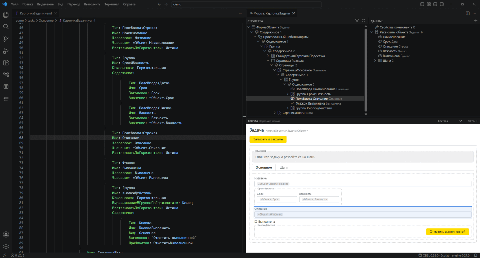Screen dimensions: 480x258
Task: Open the Светлая theme dropdown
Action: point(449,121)
